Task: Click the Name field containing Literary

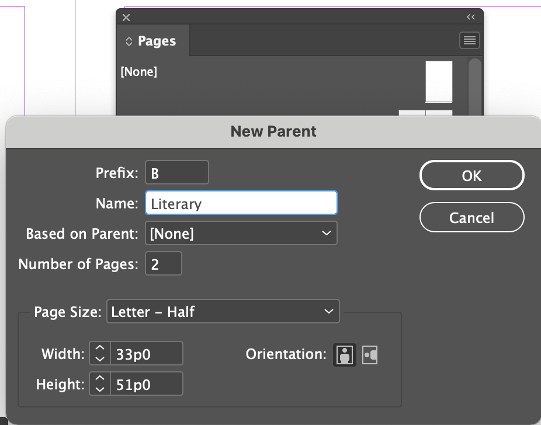Action: click(241, 203)
